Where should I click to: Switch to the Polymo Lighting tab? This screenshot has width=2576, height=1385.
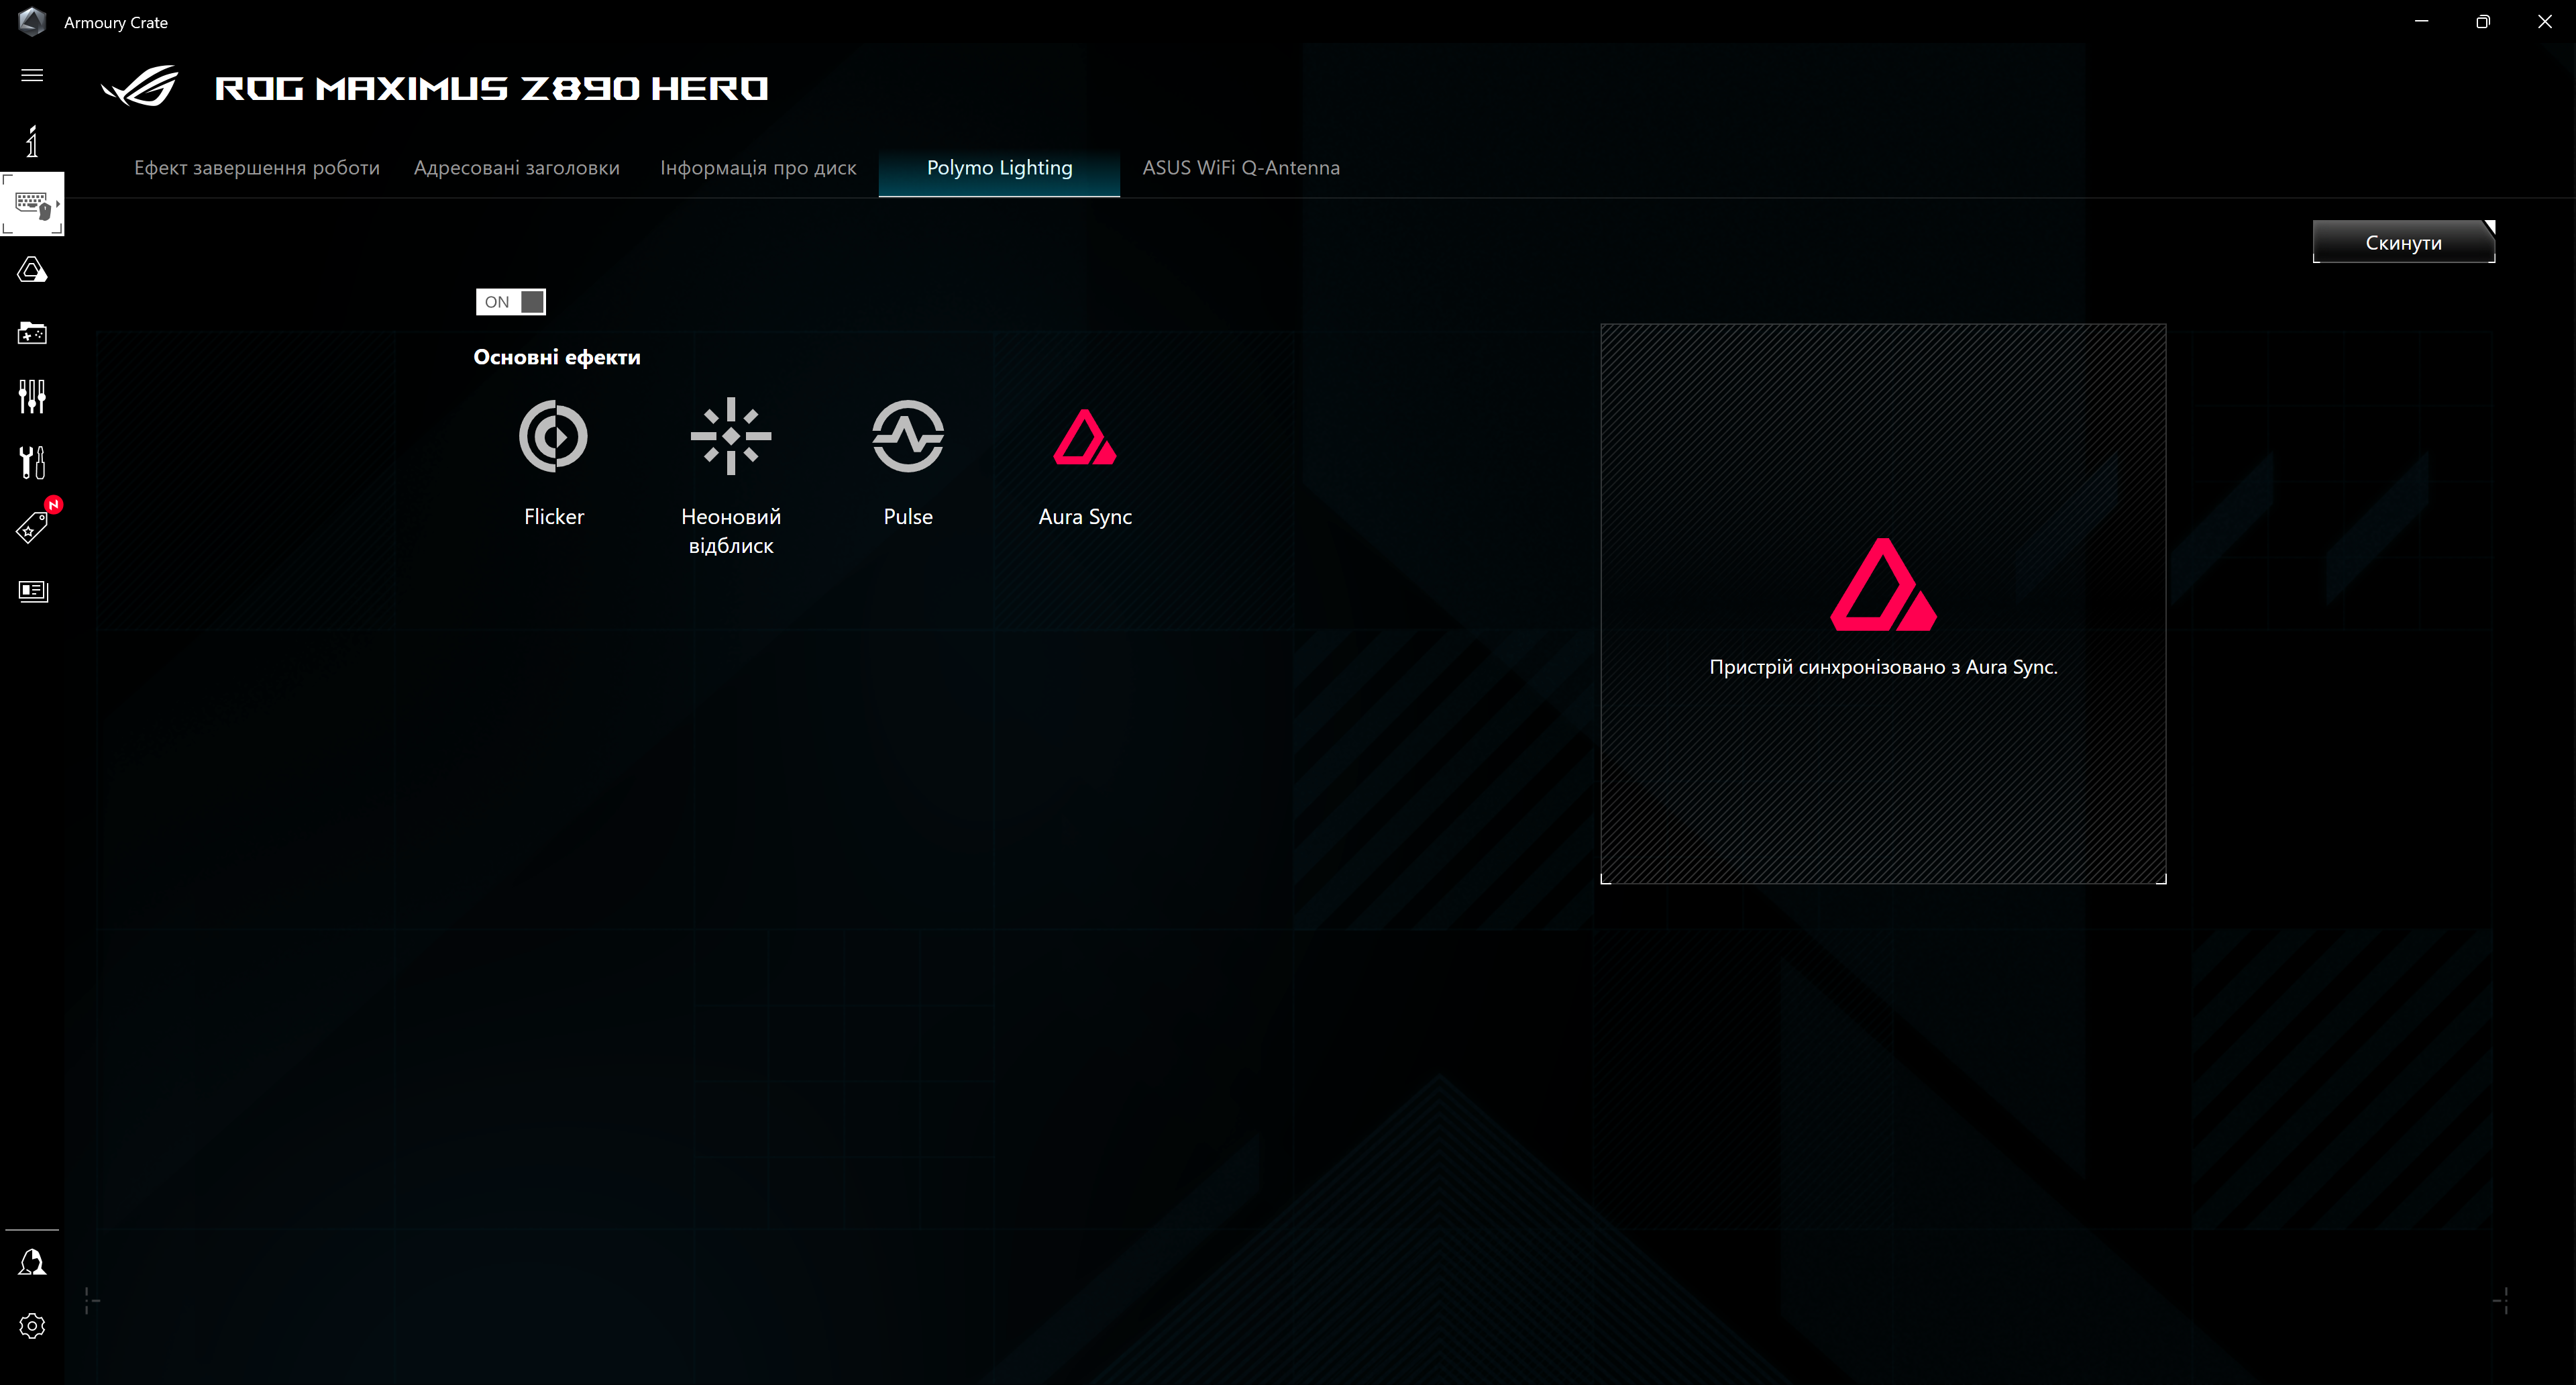(999, 167)
